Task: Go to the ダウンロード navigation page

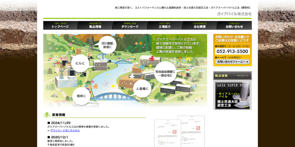Action: [x=130, y=25]
